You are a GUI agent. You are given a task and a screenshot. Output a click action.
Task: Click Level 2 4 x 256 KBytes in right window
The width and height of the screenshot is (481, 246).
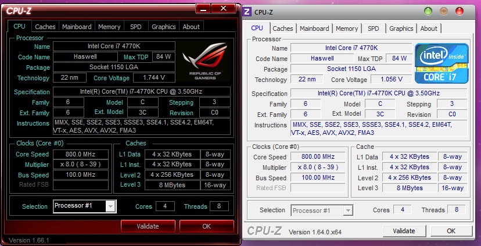pos(410,177)
